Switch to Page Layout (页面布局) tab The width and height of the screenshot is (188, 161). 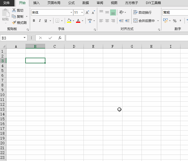[x=54, y=3]
